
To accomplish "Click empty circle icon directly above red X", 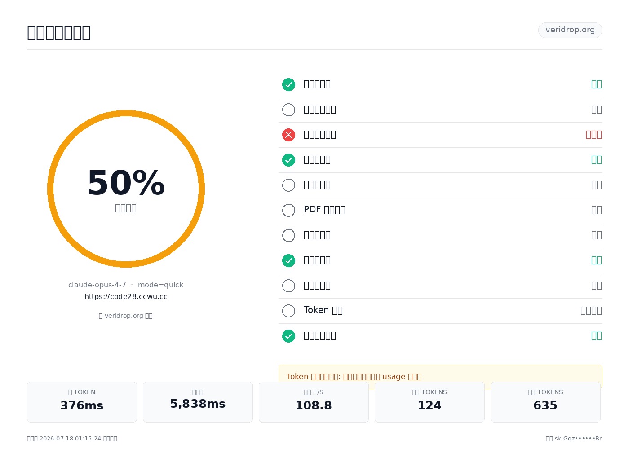I will pyautogui.click(x=288, y=110).
